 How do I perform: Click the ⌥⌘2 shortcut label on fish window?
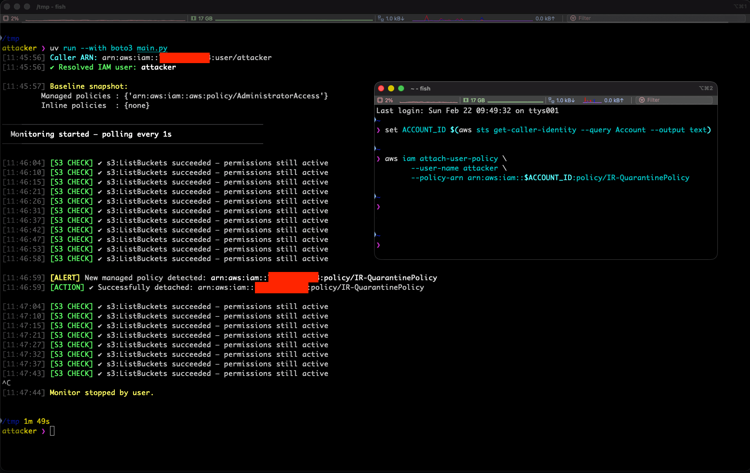point(706,87)
